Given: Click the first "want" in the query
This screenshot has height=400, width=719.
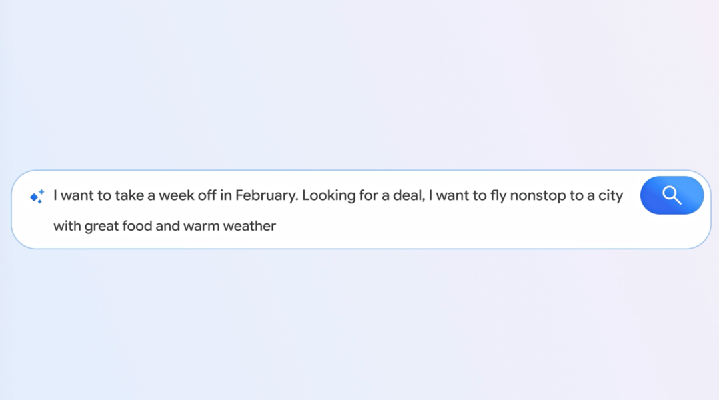Looking at the screenshot, I should click(x=77, y=196).
